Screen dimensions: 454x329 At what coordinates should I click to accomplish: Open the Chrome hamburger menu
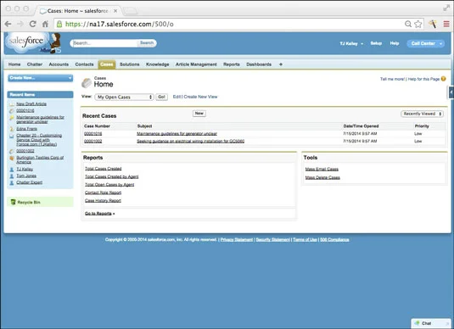pyautogui.click(x=446, y=24)
